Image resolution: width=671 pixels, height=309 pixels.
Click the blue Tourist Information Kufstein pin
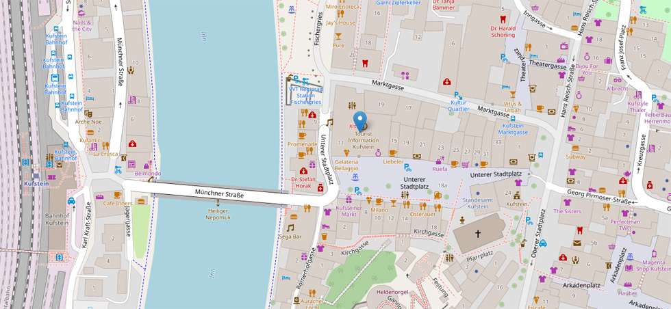click(x=360, y=121)
